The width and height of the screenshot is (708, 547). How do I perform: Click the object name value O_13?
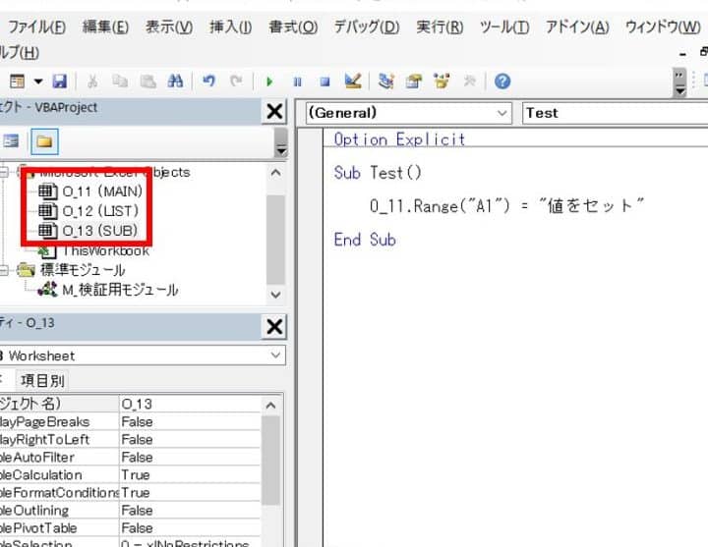(x=190, y=404)
